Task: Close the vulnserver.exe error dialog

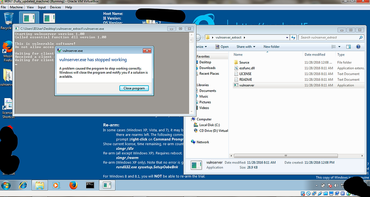Action: [147, 51]
